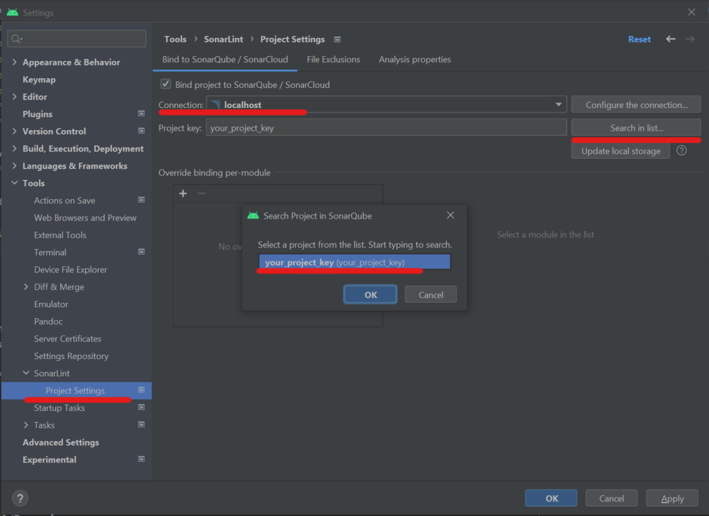Viewport: 709px width, 516px height.
Task: Focus the settings search field
Action: click(77, 39)
